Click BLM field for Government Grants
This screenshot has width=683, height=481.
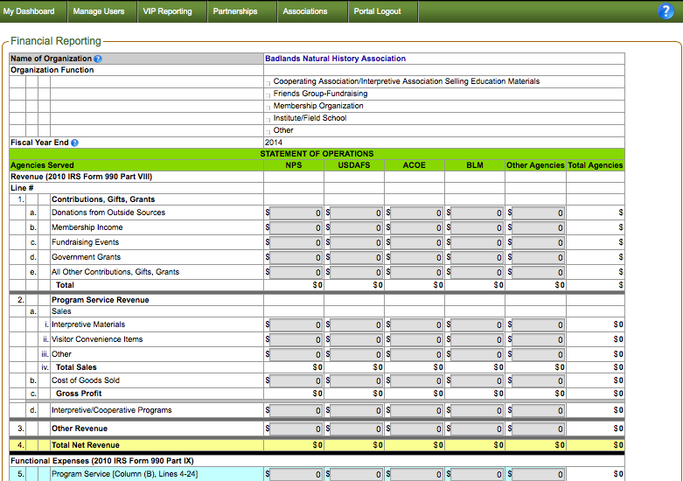[x=477, y=257]
